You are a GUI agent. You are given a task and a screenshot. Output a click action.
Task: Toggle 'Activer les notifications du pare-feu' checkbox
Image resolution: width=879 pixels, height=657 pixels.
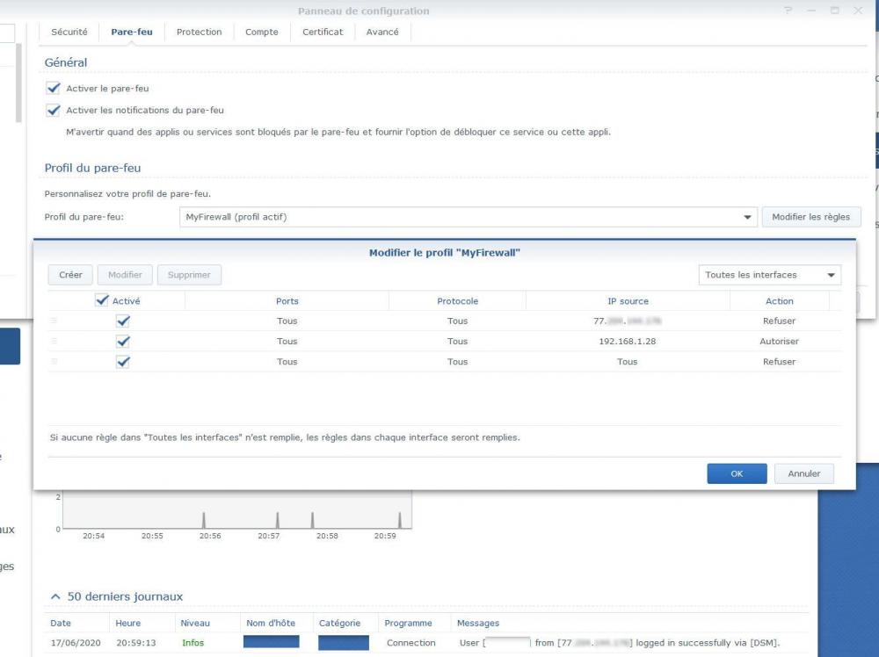coord(54,111)
